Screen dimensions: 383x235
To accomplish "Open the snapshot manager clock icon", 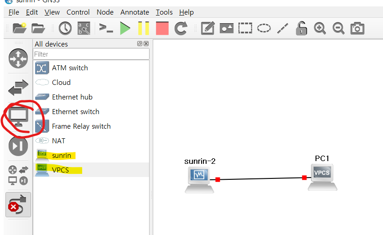I will coord(65,28).
